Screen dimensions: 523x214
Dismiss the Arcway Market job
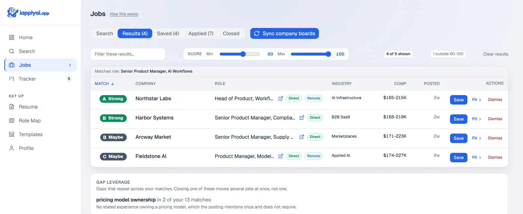coord(495,138)
